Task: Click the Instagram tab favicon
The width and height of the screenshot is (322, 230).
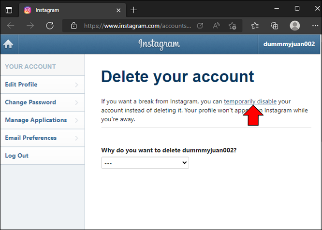Action: (28, 10)
